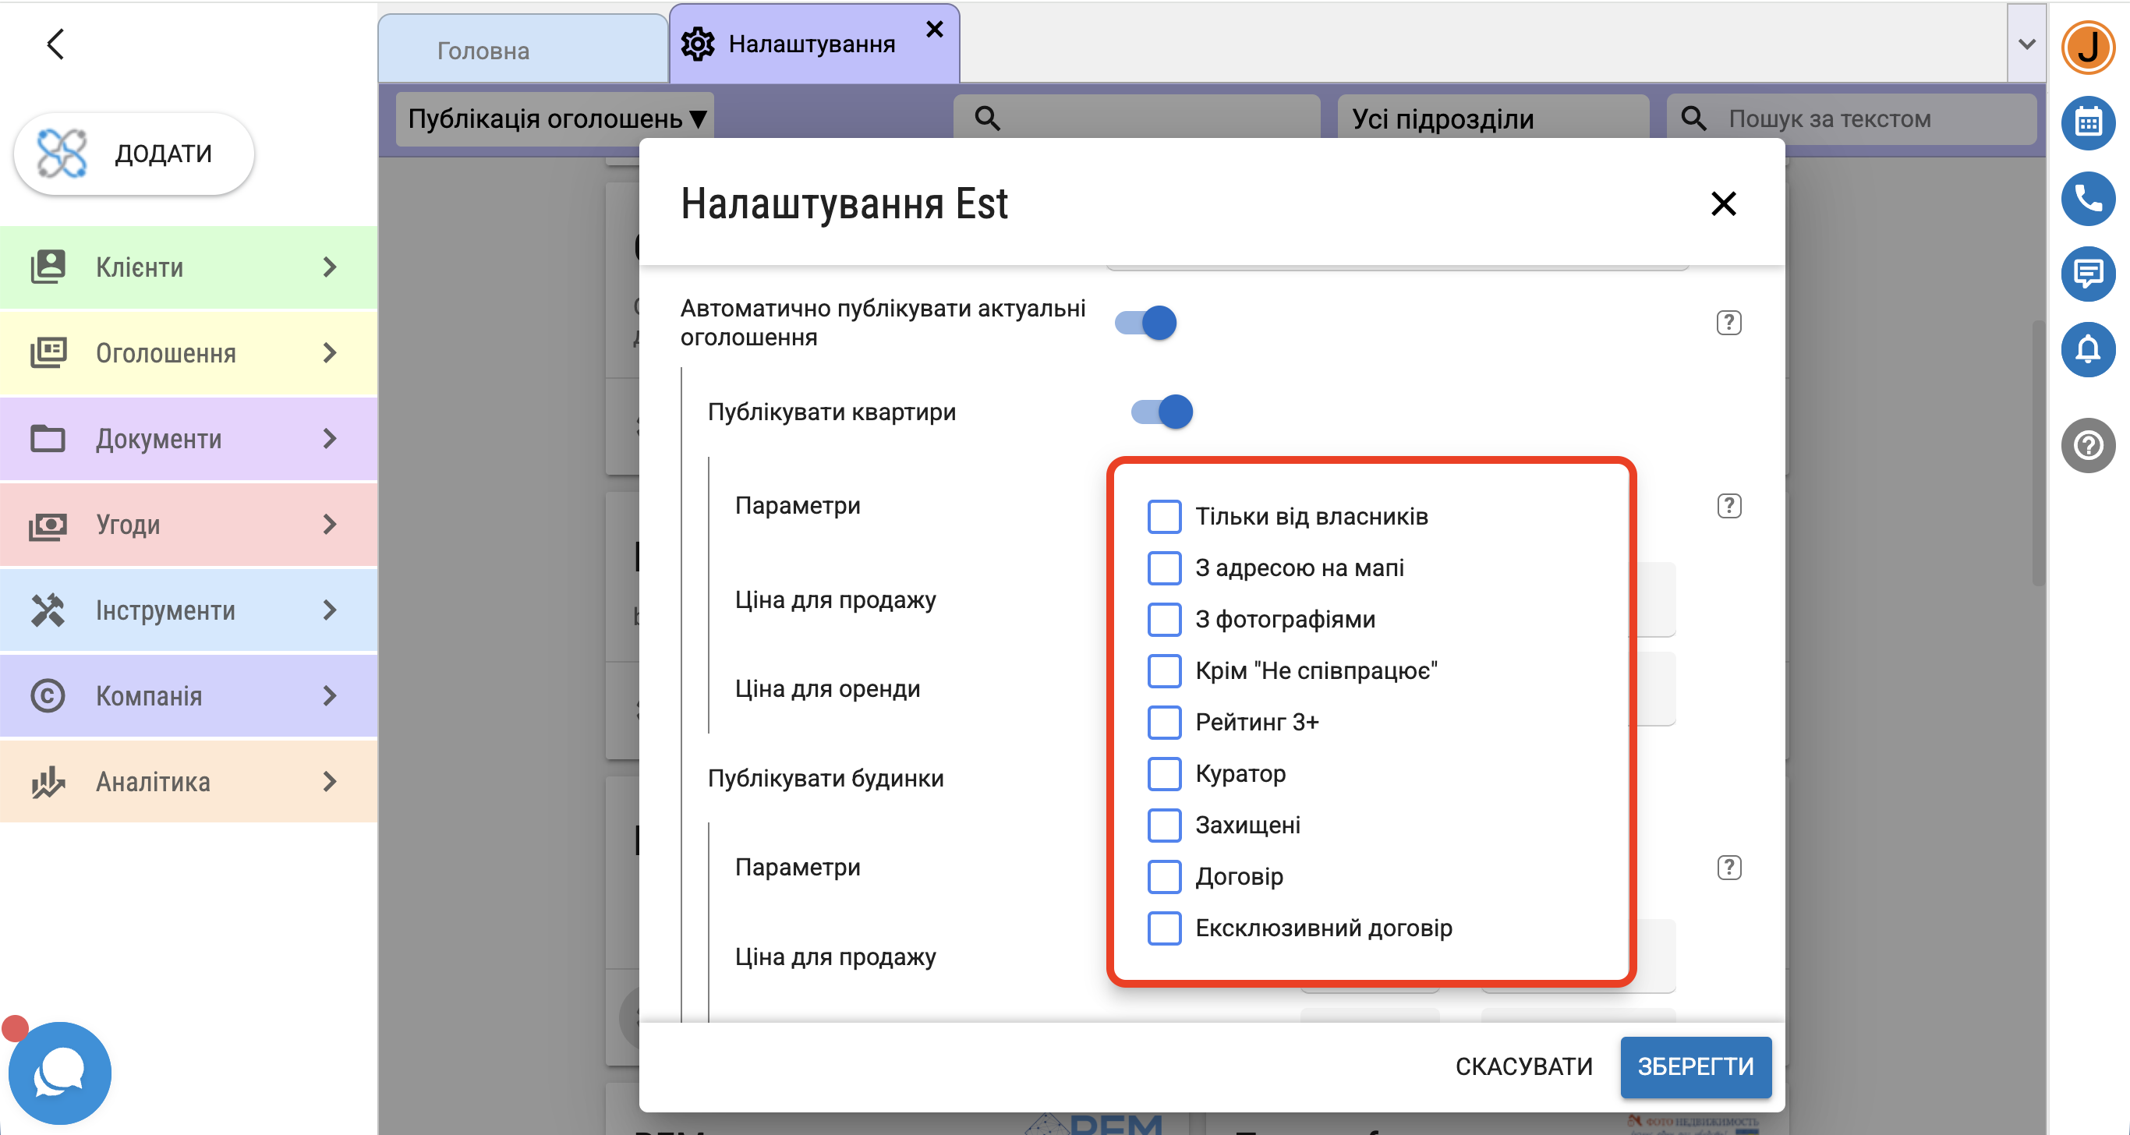The width and height of the screenshot is (2130, 1135).
Task: Open the Публікація оголошень dropdown
Action: click(557, 119)
